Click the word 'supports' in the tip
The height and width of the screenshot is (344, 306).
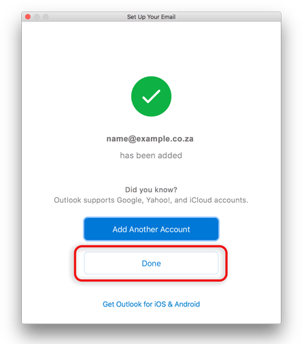[x=99, y=200]
